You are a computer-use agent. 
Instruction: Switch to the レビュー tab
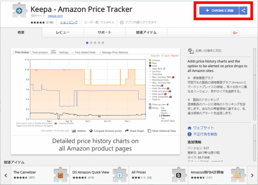pos(62,32)
